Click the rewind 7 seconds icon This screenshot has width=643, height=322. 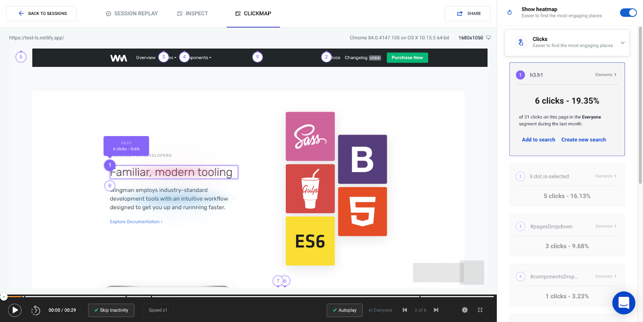click(36, 310)
